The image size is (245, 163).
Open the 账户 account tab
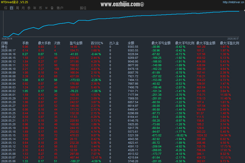(x=60, y=8)
